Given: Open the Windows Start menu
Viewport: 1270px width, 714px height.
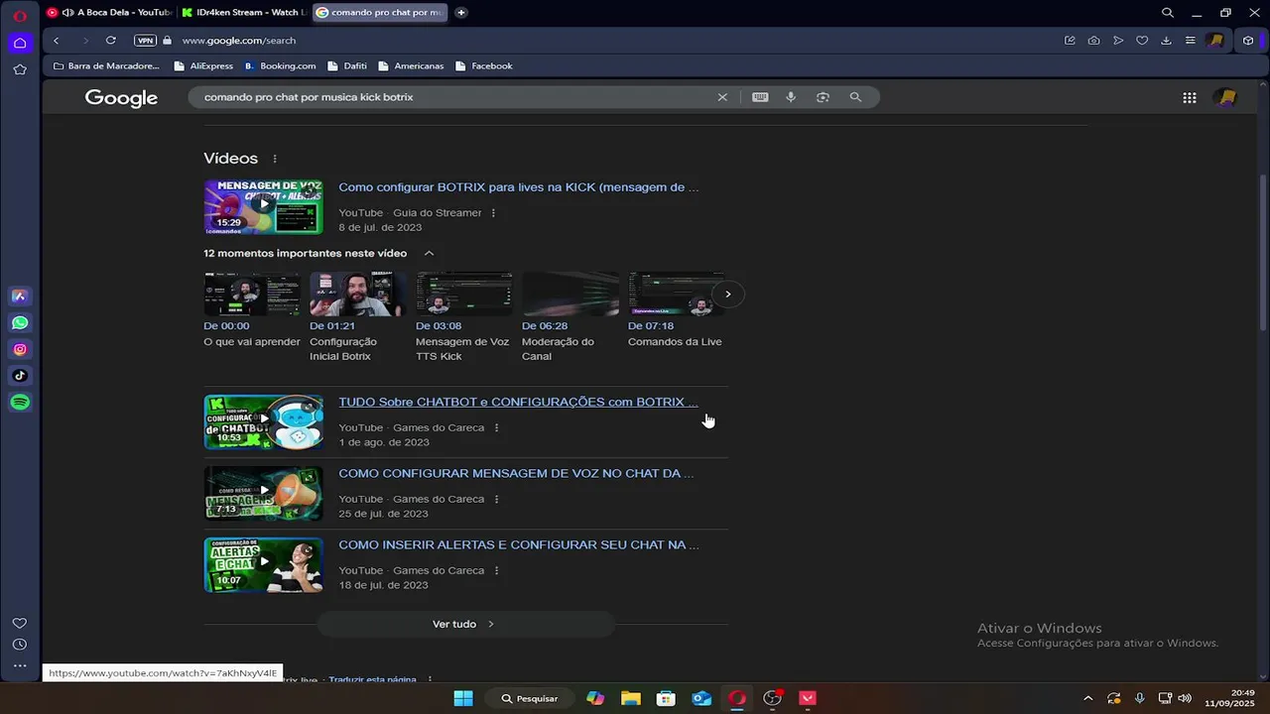Looking at the screenshot, I should 463,698.
